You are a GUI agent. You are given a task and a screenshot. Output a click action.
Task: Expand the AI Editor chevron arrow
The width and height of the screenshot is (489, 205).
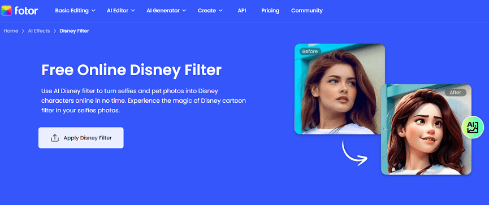133,11
